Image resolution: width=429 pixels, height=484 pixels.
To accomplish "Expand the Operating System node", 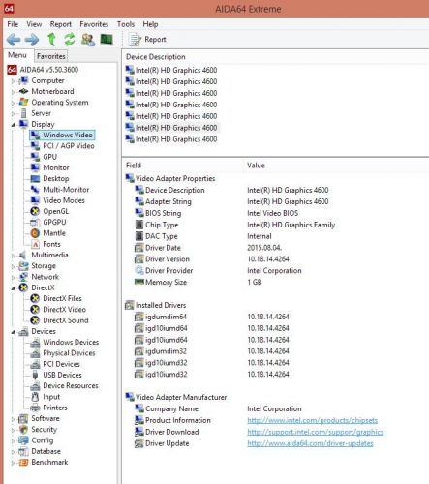I will [13, 103].
